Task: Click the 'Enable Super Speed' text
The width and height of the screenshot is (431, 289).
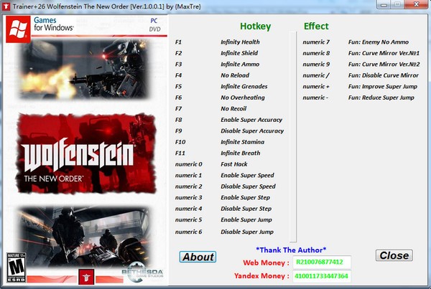Action: click(247, 175)
